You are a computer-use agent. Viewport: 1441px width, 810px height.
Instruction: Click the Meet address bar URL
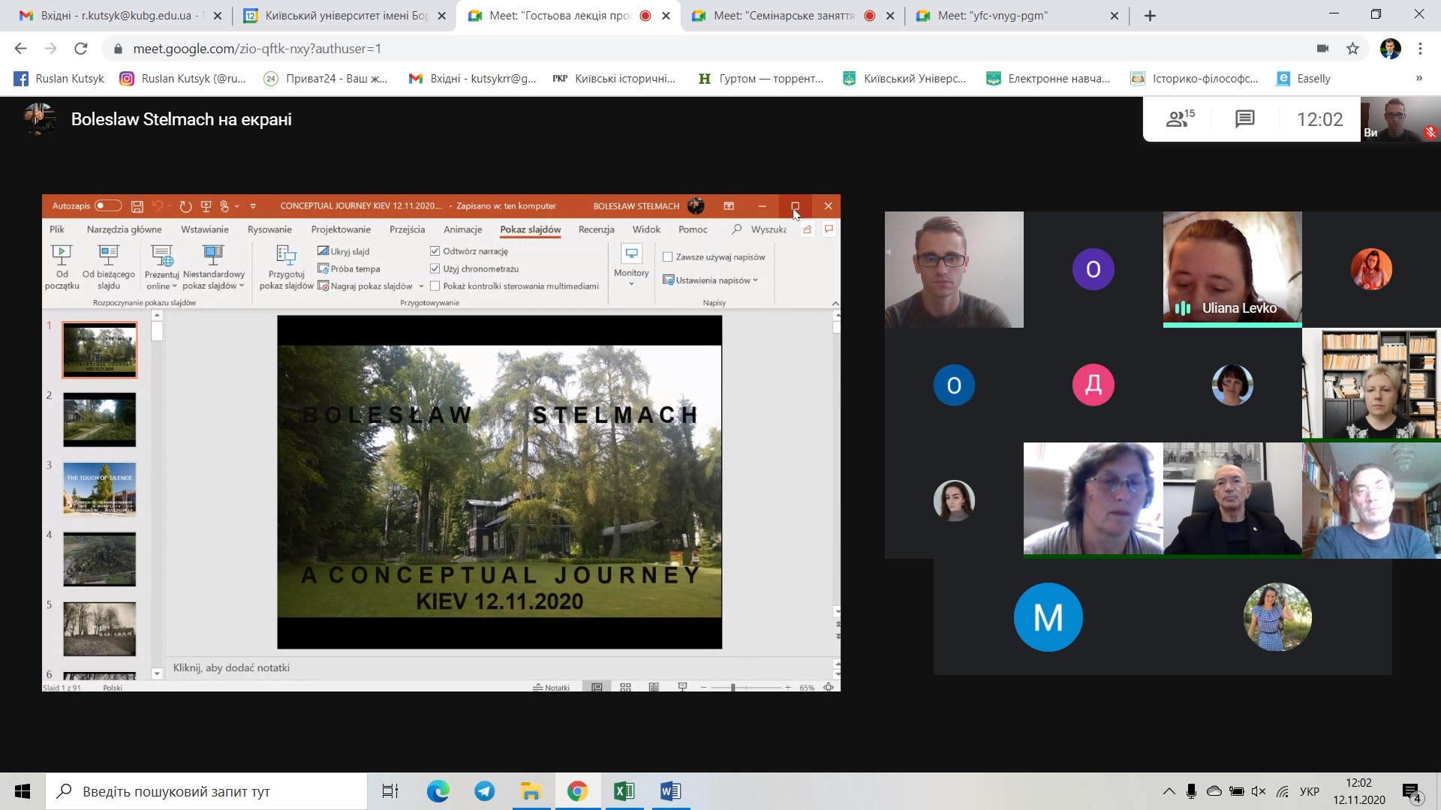(257, 49)
